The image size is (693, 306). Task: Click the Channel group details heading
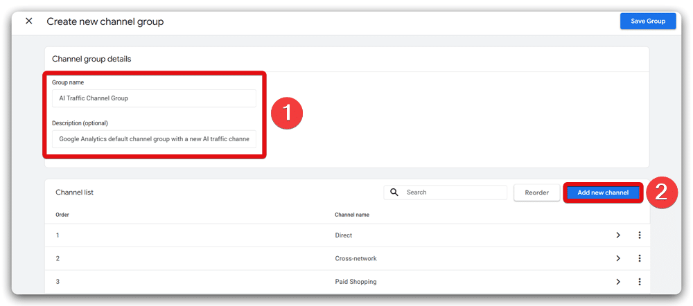tap(91, 59)
